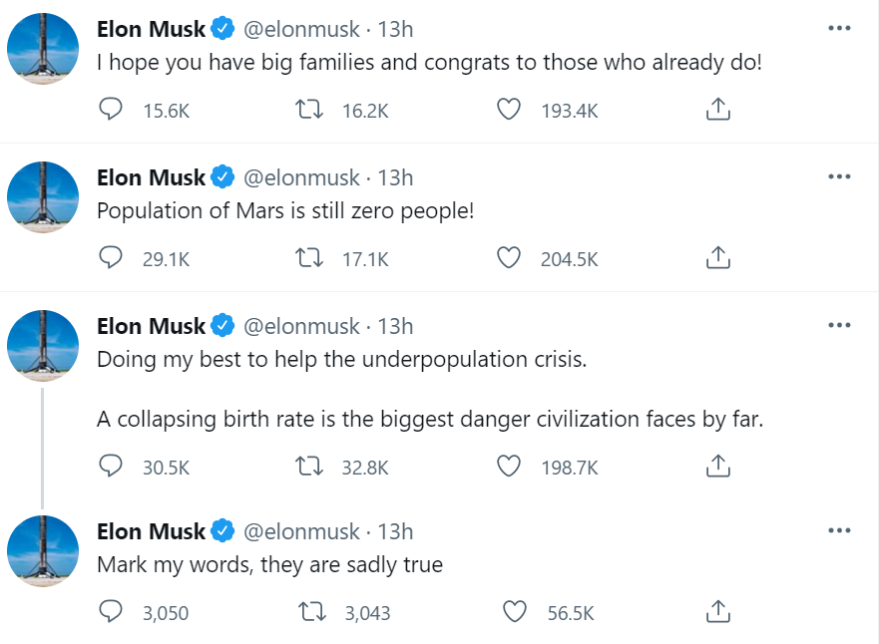879x644 pixels.
Task: Retweet the big families tweet
Action: (309, 110)
